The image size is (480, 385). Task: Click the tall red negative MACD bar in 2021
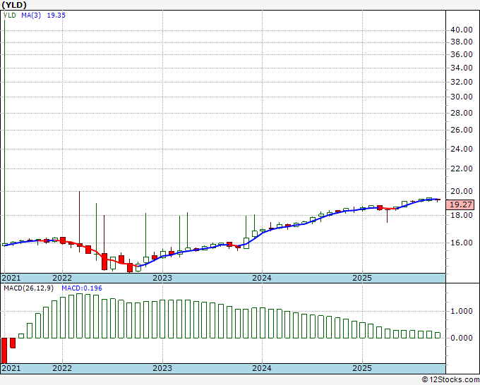pos(4,350)
